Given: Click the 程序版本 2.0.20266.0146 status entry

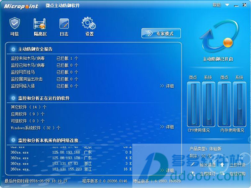Looking at the screenshot, I should [105, 181].
